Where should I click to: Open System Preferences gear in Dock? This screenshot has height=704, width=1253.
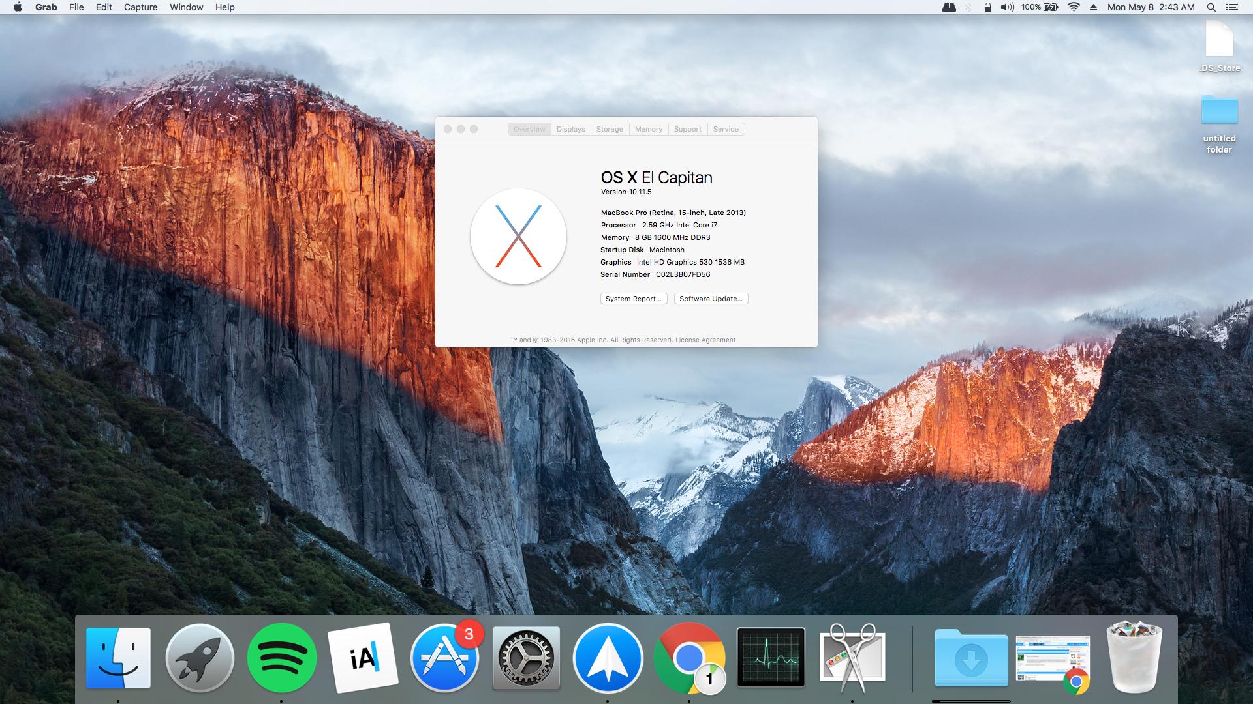pyautogui.click(x=526, y=658)
